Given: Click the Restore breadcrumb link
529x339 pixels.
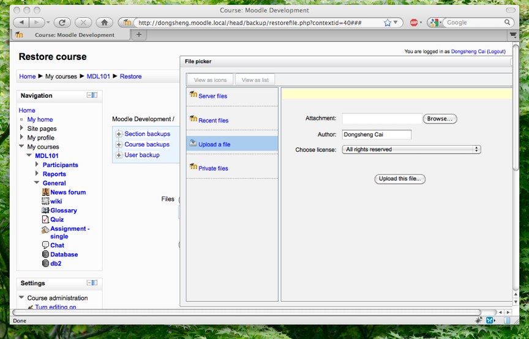Looking at the screenshot, I should 130,76.
